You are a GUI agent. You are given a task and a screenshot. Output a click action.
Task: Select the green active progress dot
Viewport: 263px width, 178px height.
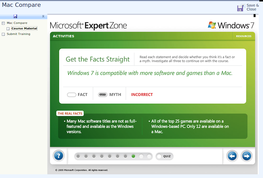click(x=133, y=156)
